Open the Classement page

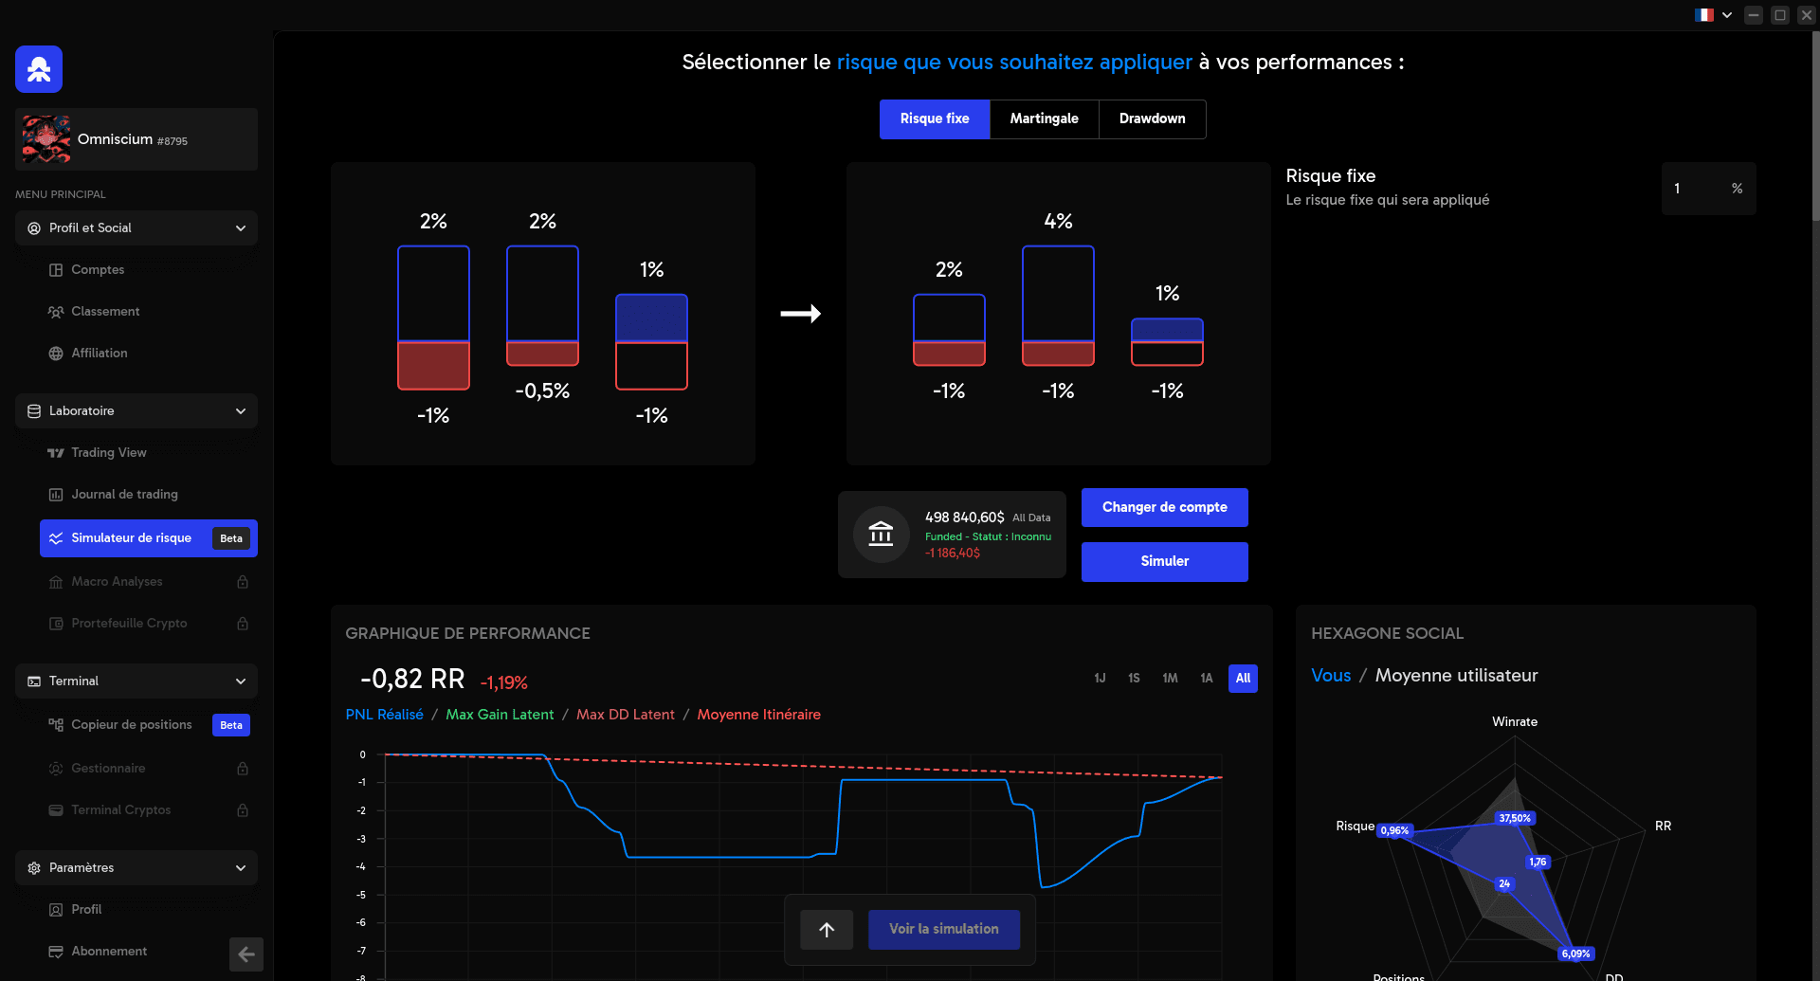(x=105, y=312)
